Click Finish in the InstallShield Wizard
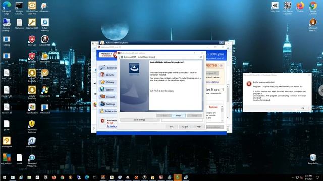 point(178,116)
